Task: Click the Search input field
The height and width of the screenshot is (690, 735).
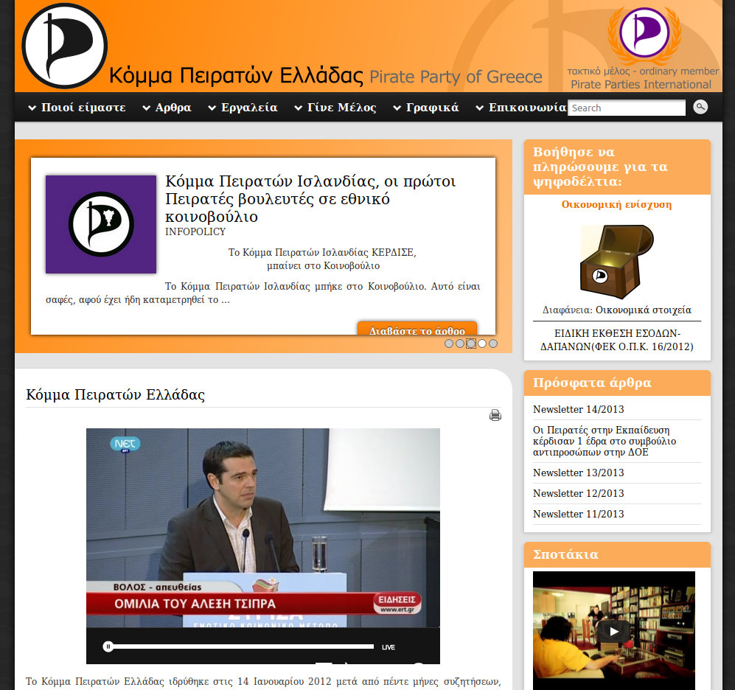Action: click(626, 108)
